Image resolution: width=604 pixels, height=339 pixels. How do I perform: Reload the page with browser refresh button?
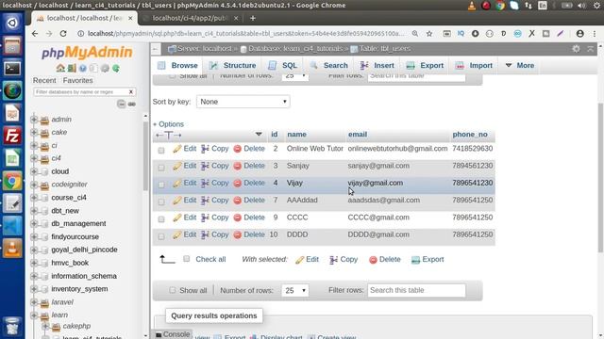(63, 34)
